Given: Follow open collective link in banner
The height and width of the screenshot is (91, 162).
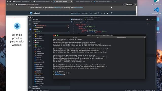Looking at the screenshot, I should 79,8.
